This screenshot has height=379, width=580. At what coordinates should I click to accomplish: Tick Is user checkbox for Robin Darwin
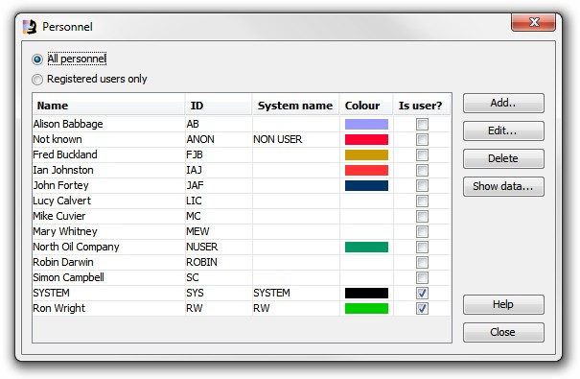pos(422,262)
